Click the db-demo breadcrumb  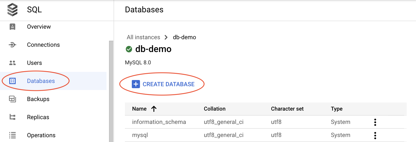(184, 37)
